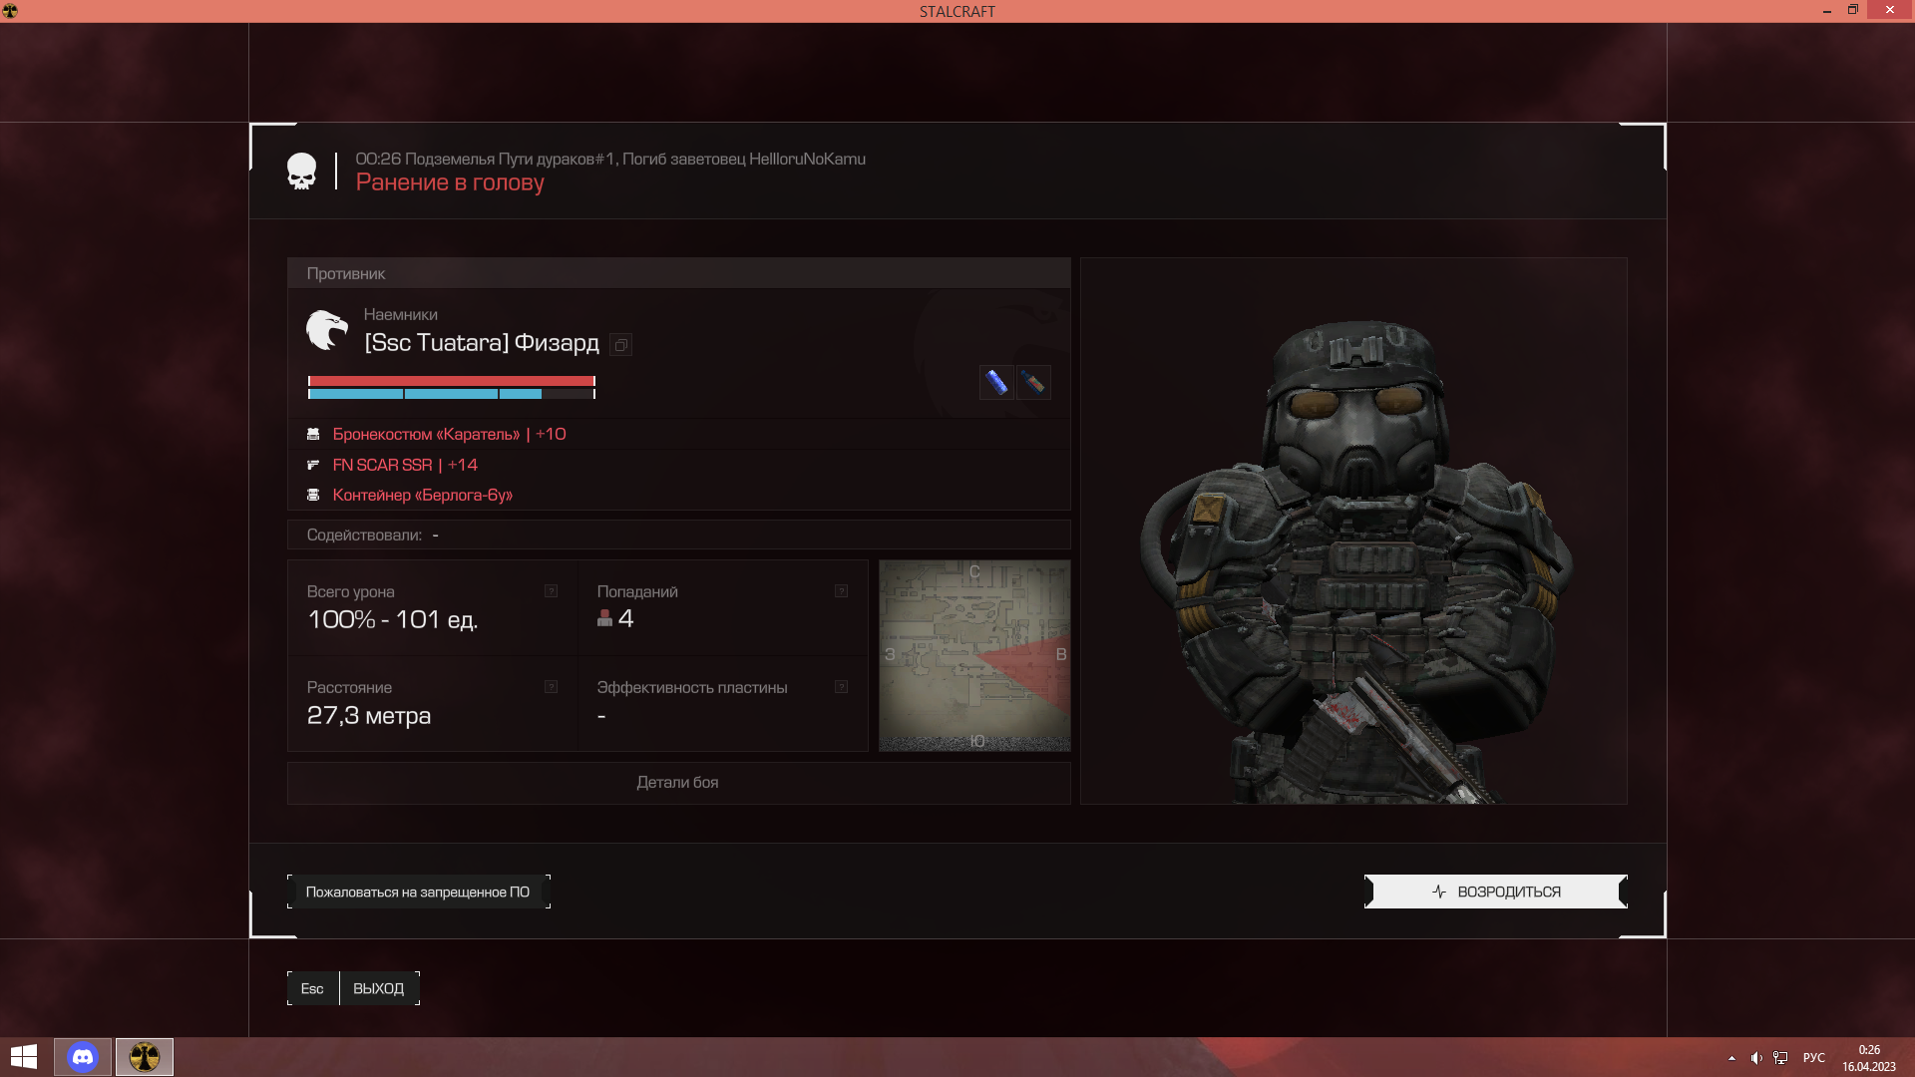
Task: Show hidden system tray icons
Action: click(1731, 1058)
